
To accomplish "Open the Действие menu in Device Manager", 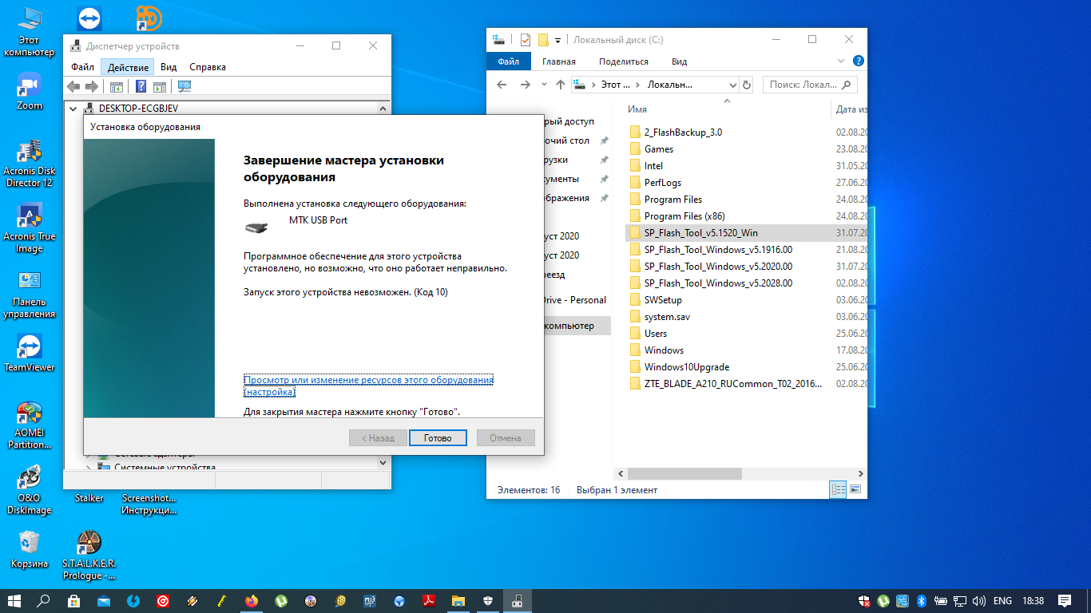I will pyautogui.click(x=127, y=67).
